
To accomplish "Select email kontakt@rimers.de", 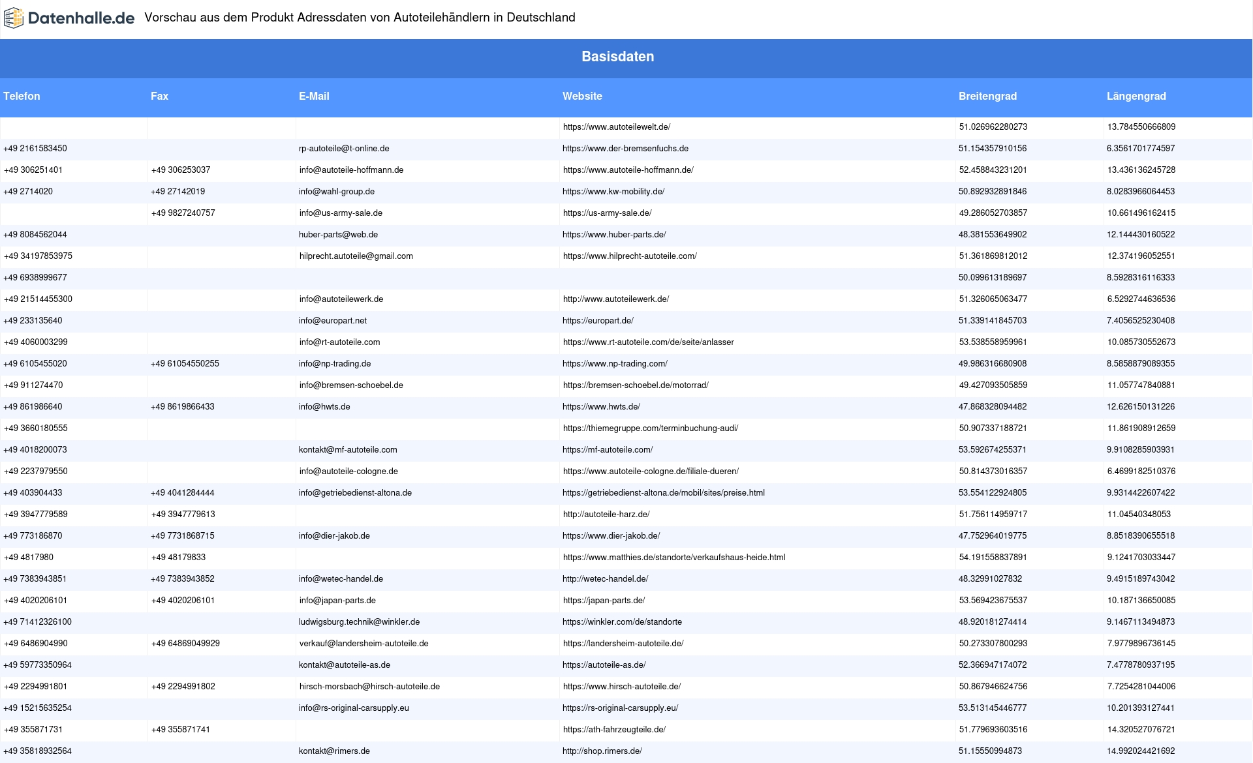I will [334, 751].
